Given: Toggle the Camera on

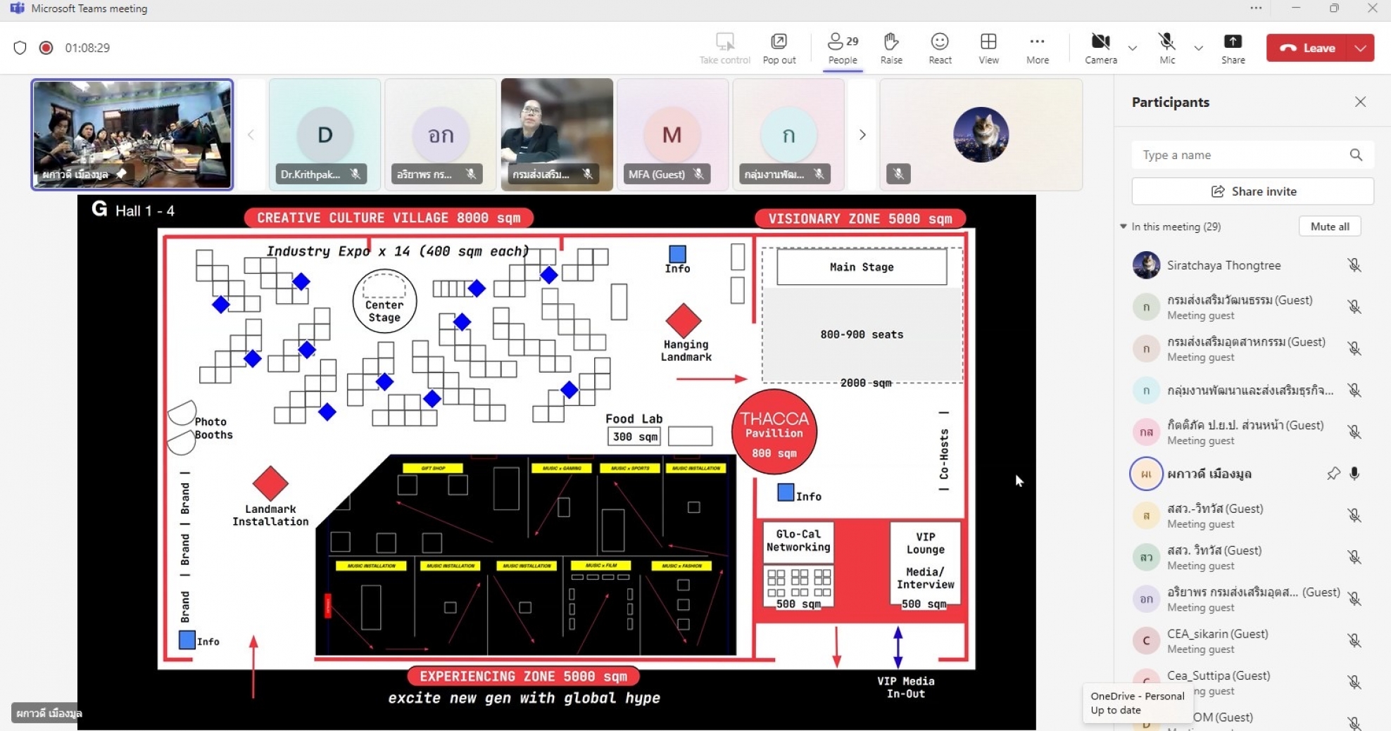Looking at the screenshot, I should pyautogui.click(x=1100, y=48).
